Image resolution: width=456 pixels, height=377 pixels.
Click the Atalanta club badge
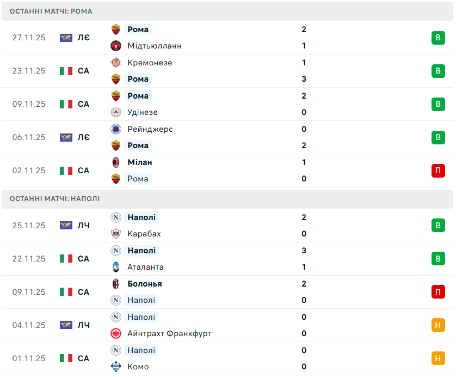click(115, 267)
